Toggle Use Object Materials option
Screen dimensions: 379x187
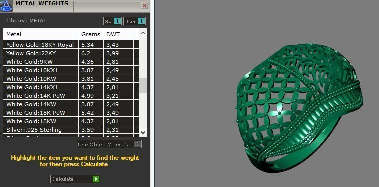click(x=109, y=144)
